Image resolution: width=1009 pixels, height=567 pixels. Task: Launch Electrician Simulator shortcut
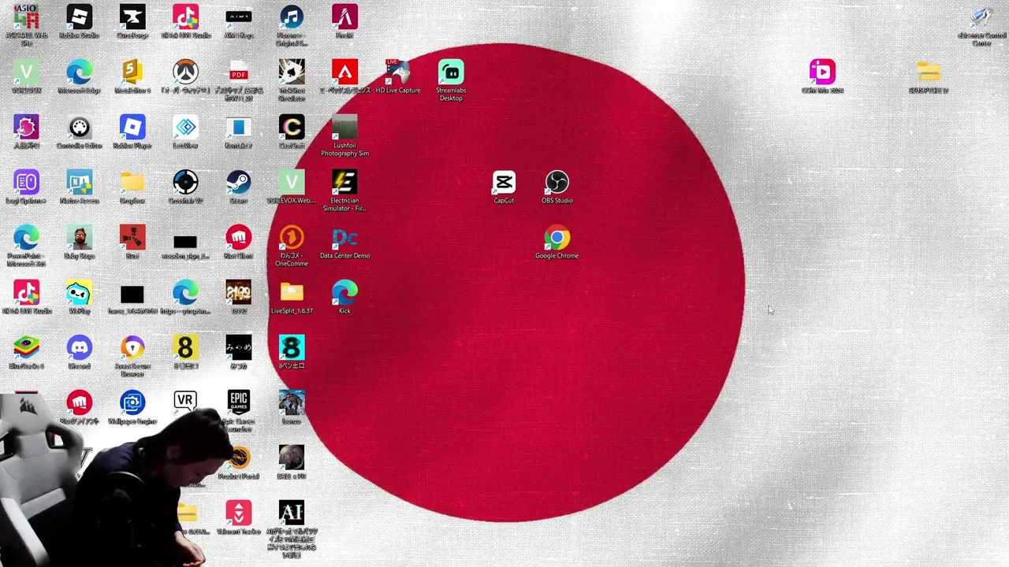click(x=344, y=183)
